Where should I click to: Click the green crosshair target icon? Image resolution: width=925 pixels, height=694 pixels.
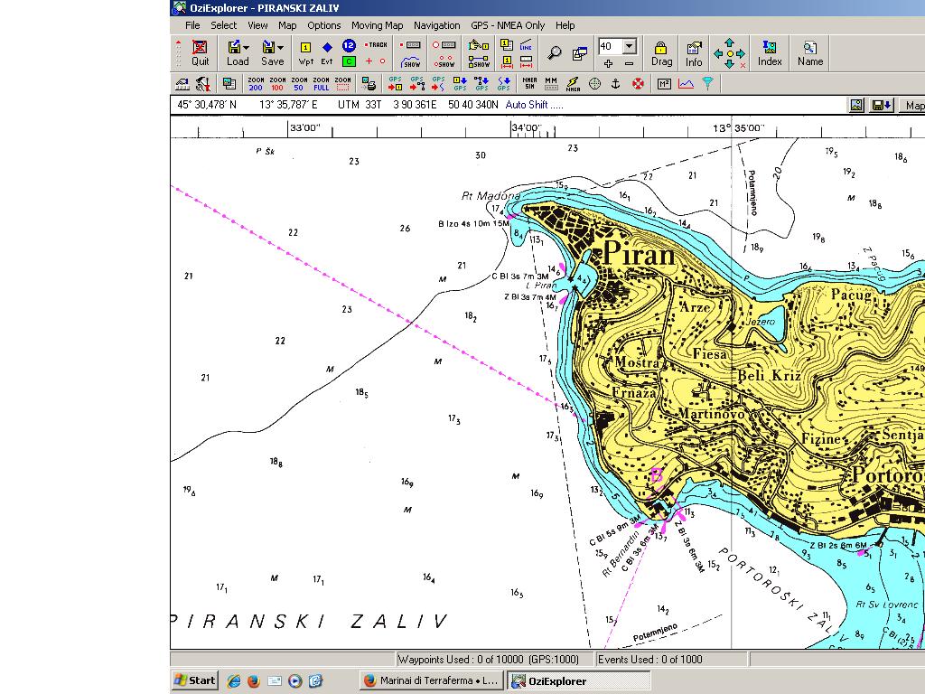pos(594,84)
